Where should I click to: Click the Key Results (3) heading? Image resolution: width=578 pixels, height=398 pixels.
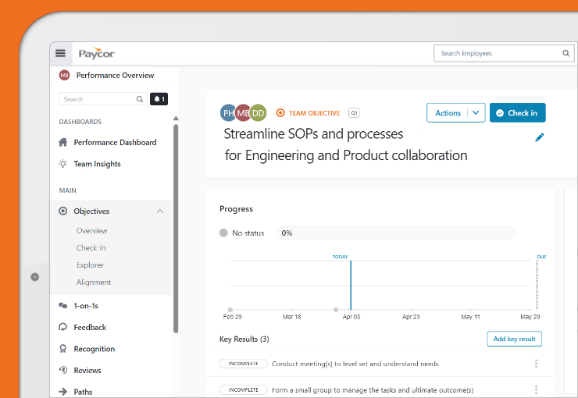point(244,339)
